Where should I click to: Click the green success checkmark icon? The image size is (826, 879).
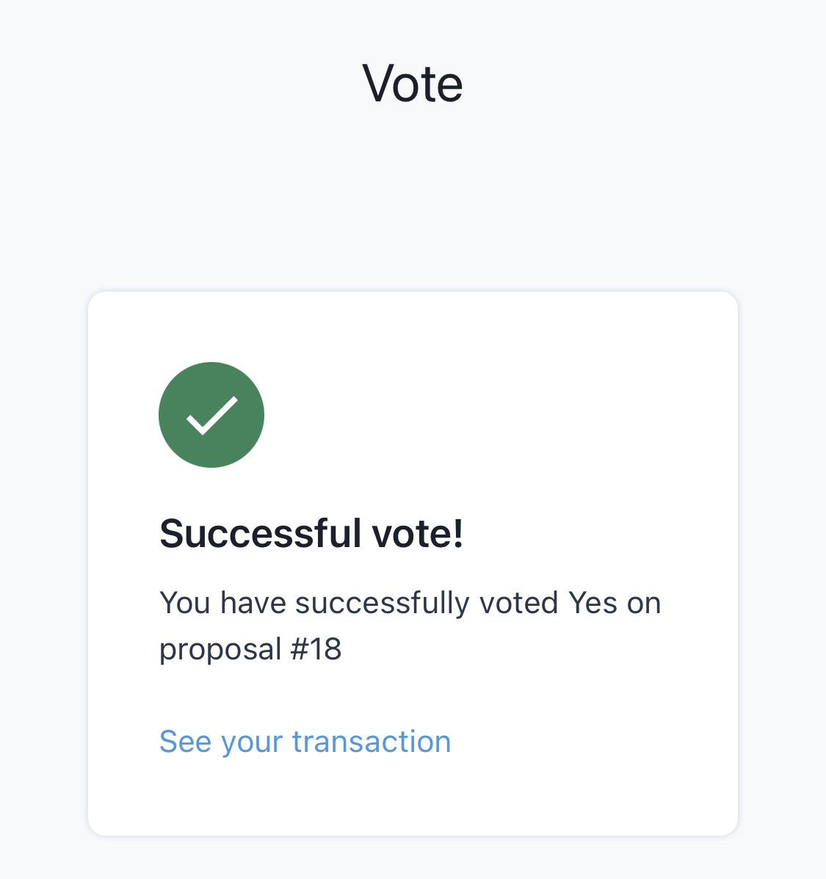click(x=211, y=415)
